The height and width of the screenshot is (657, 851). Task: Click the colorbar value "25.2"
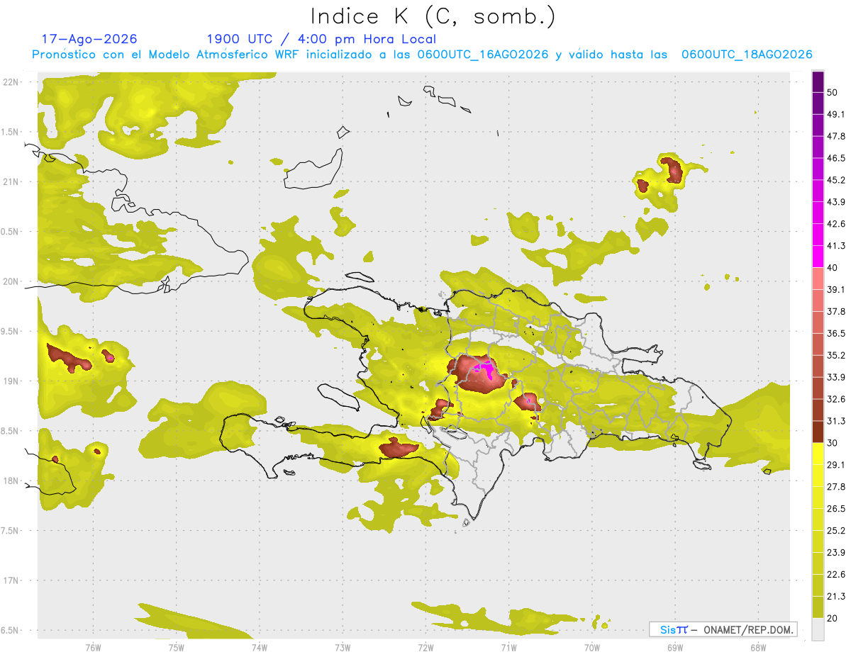(x=836, y=531)
